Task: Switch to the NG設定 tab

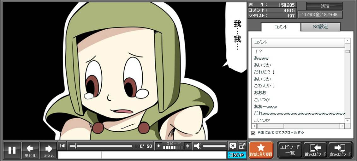Action: tap(320, 27)
